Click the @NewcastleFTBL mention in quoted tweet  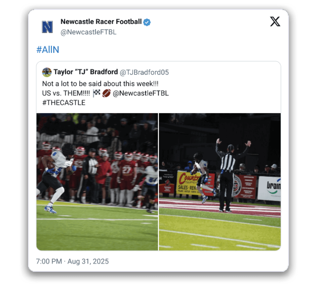click(x=141, y=93)
